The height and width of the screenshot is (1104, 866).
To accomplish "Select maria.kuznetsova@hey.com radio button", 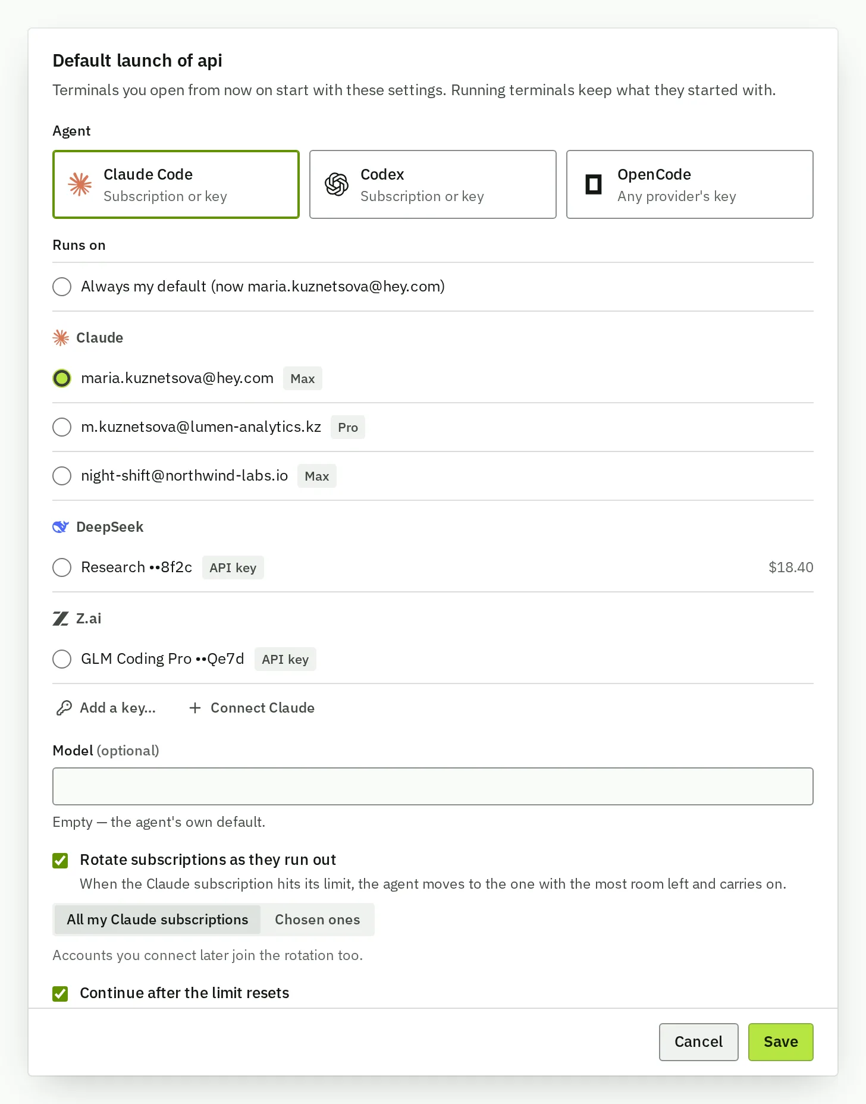I will pos(62,378).
